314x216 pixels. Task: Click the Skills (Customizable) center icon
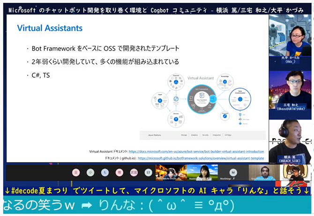(240, 99)
